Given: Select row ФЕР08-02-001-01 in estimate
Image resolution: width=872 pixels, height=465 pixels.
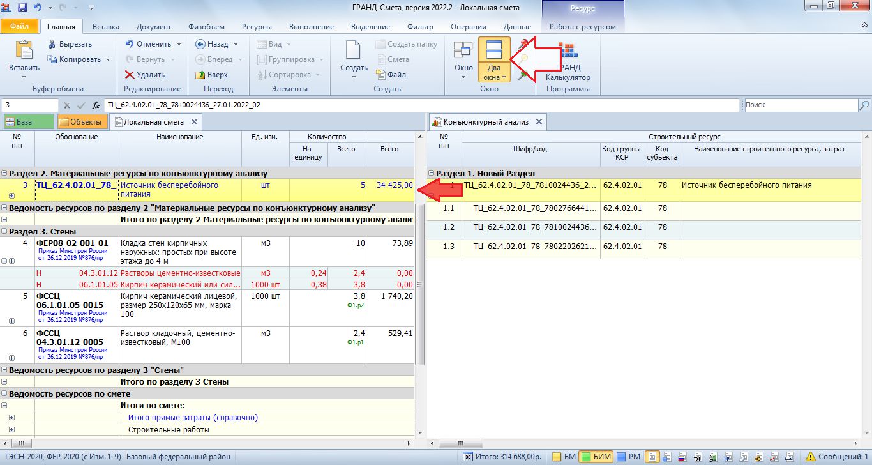Looking at the screenshot, I should 207,252.
